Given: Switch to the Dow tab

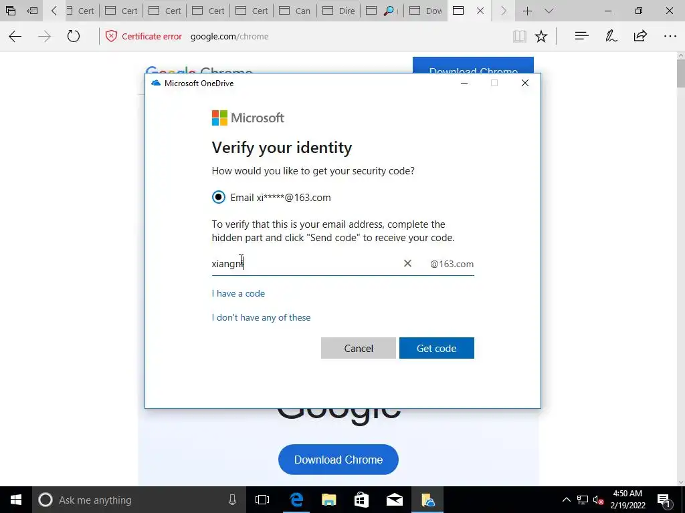Looking at the screenshot, I should tap(426, 11).
